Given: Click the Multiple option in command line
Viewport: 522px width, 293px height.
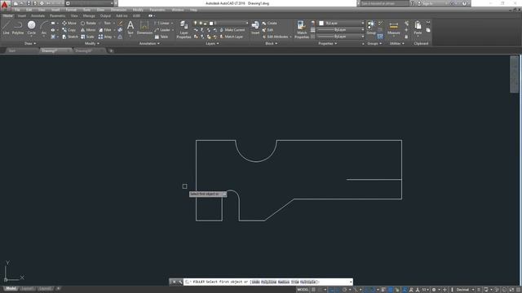Looking at the screenshot, I should [308, 282].
